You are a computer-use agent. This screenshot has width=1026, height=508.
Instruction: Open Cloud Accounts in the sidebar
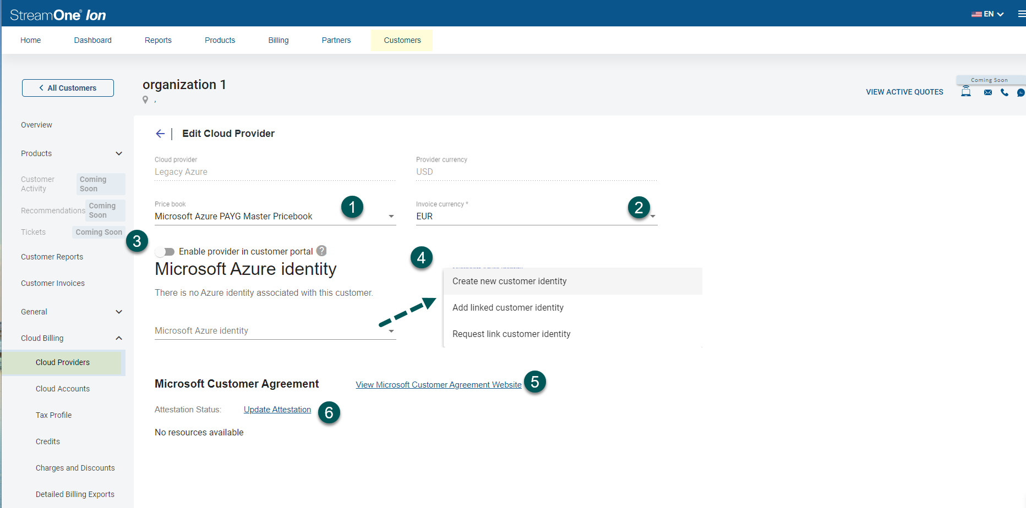(63, 389)
